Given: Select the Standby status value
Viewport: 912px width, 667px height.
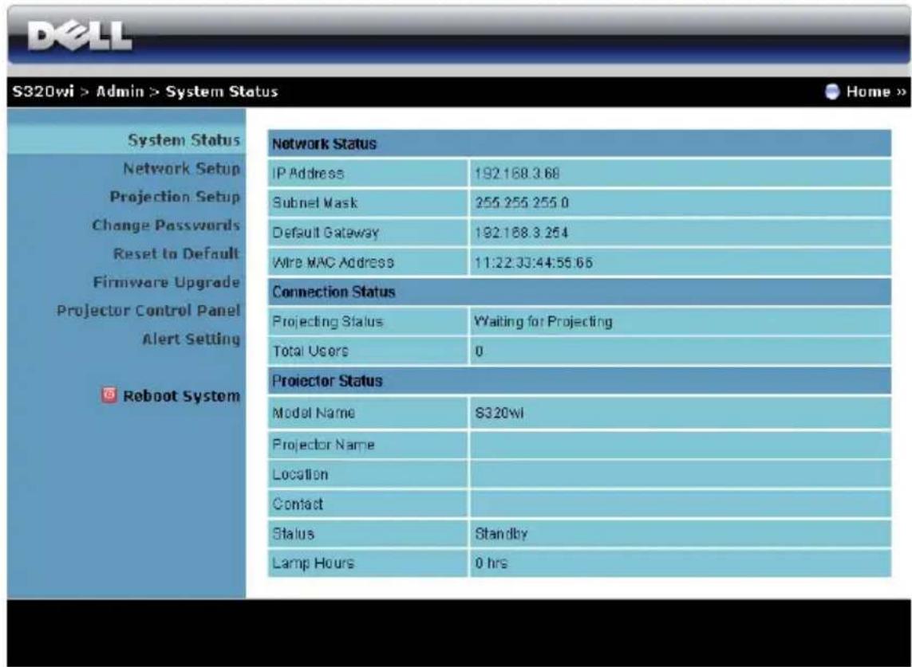Looking at the screenshot, I should (501, 533).
